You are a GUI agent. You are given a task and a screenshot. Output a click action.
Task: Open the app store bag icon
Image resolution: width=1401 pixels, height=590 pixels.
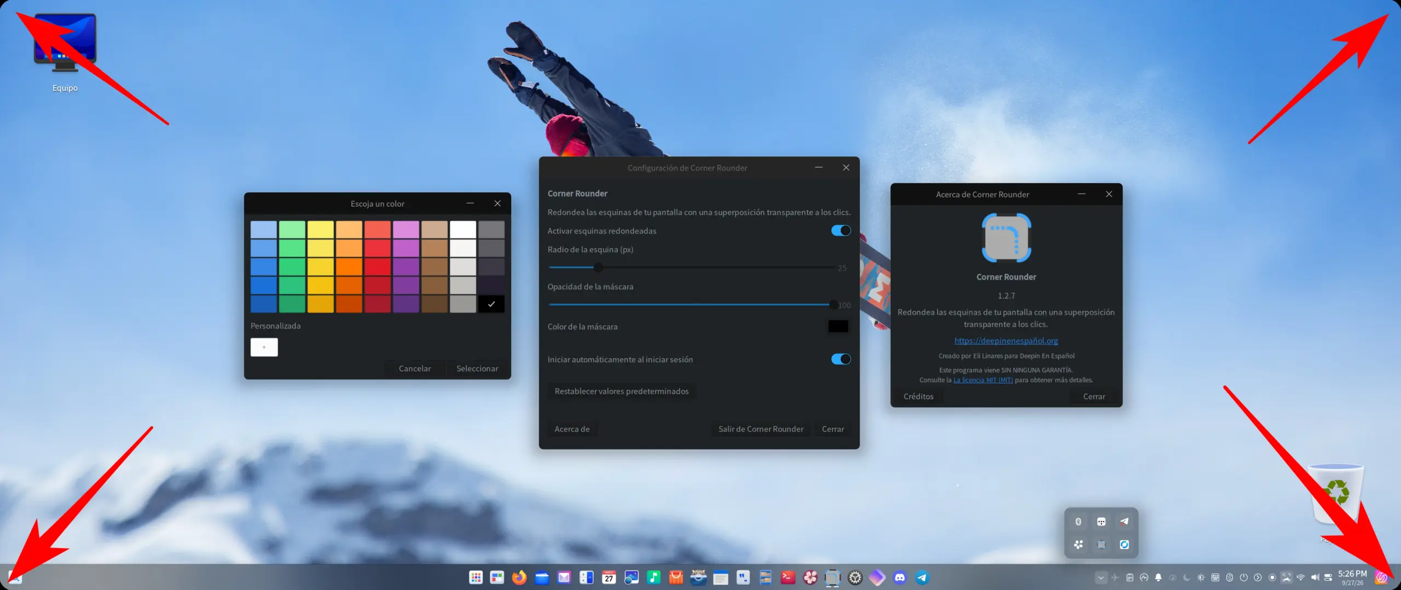(676, 577)
